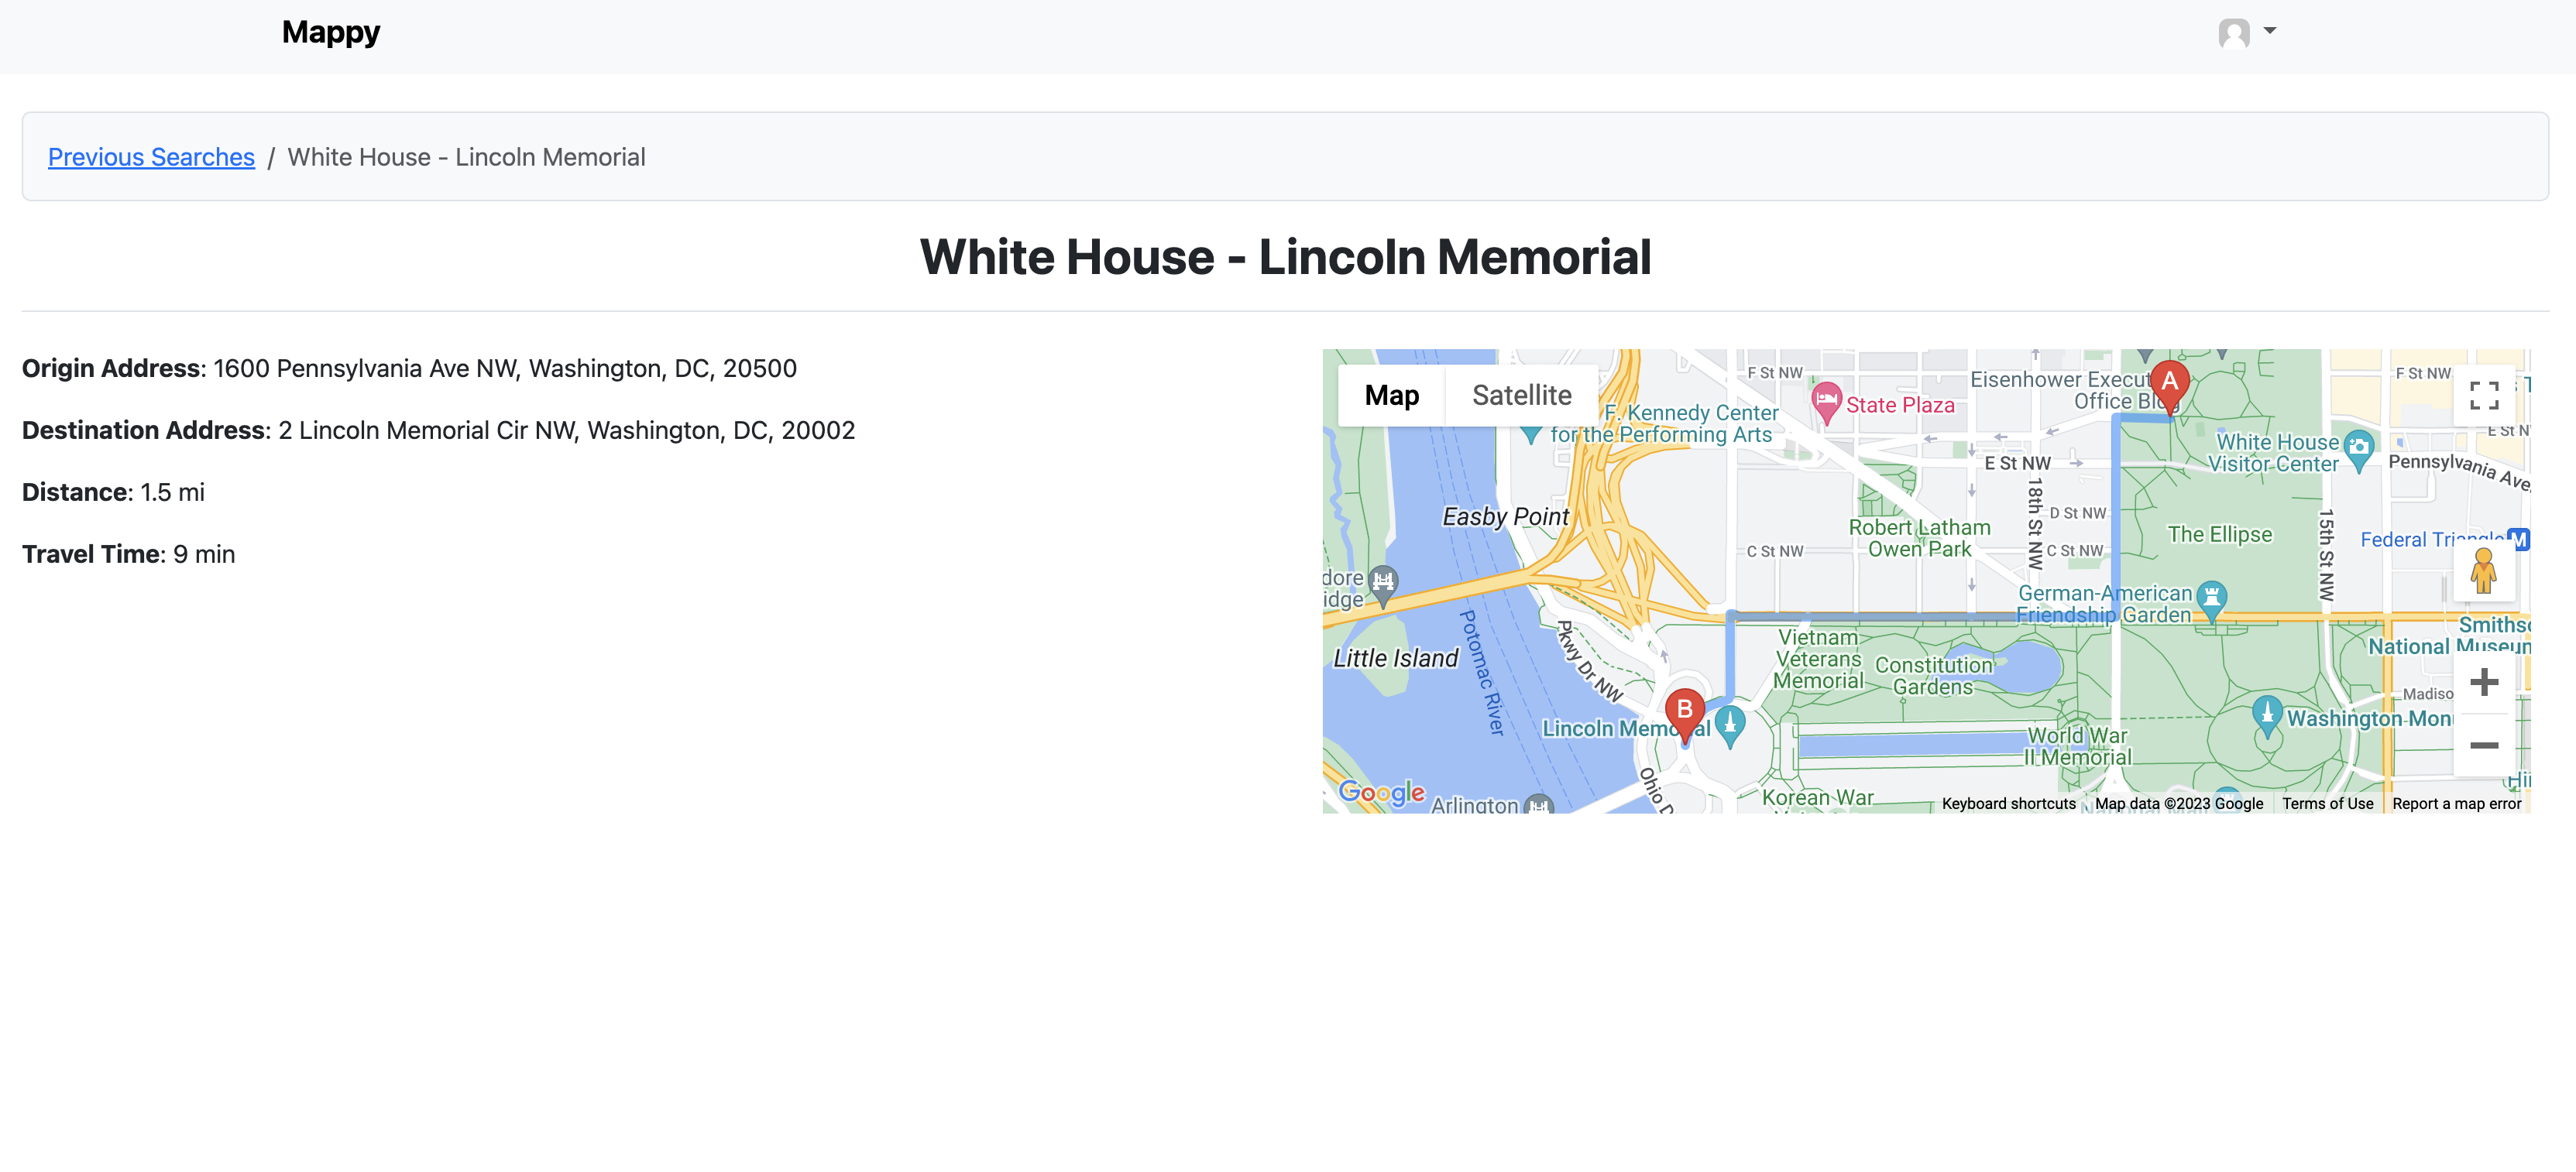Screen dimensions: 2576x1172
Task: Open the Mappy home brand link
Action: point(330,32)
